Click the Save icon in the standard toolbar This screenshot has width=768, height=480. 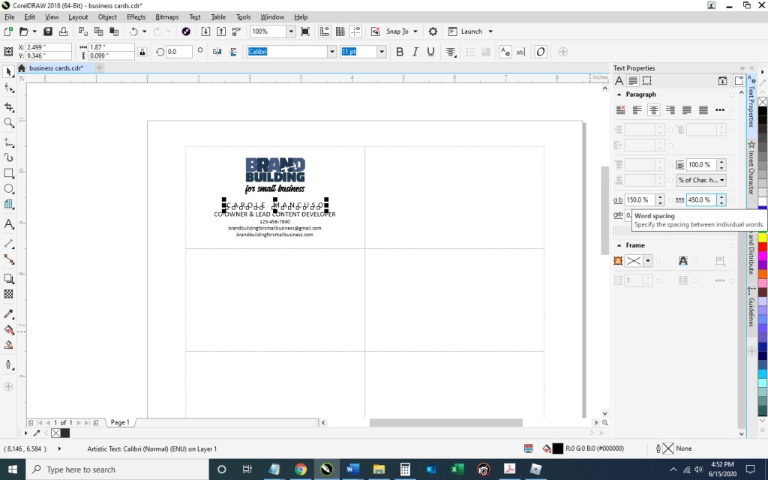pos(48,31)
